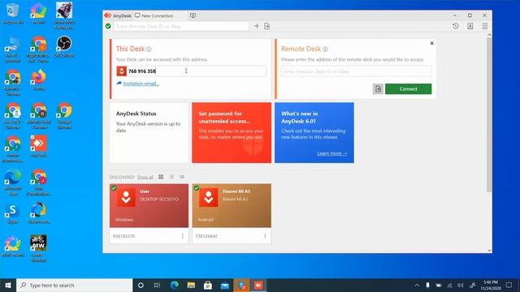
Task: Open Set password for unattended access tile
Action: pos(232,132)
